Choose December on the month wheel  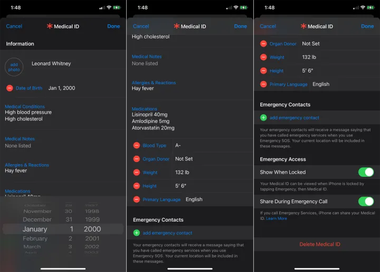37,219
